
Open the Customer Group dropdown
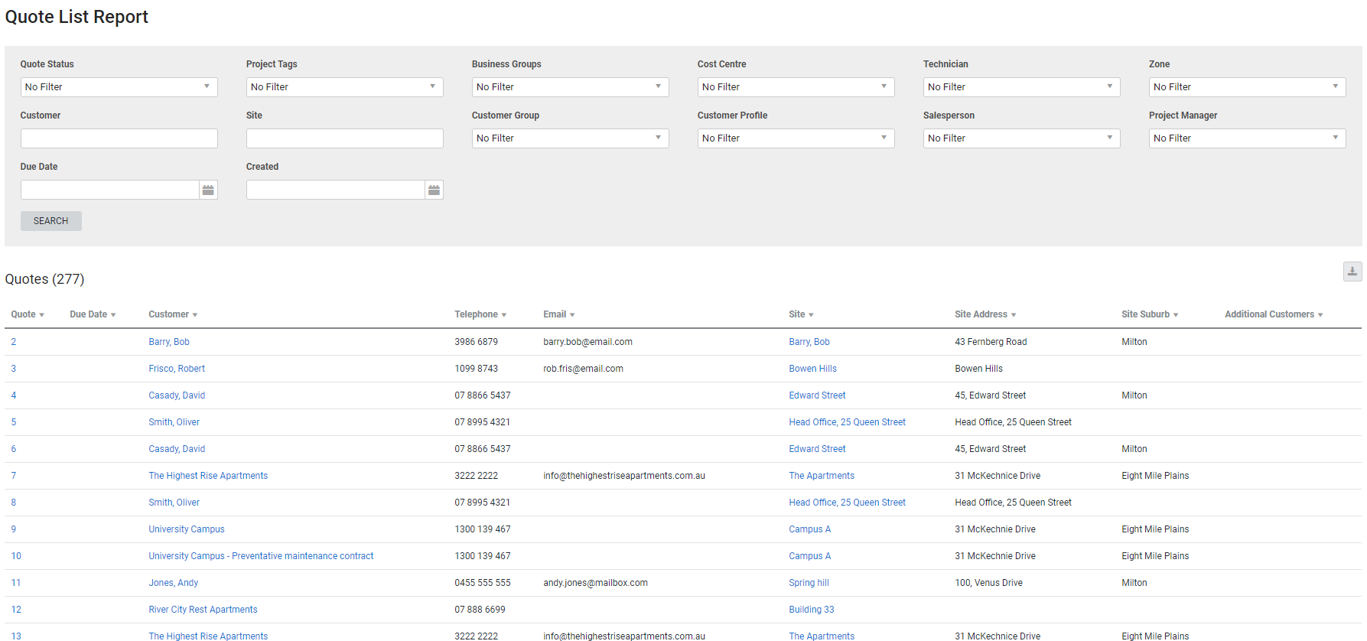(x=570, y=138)
